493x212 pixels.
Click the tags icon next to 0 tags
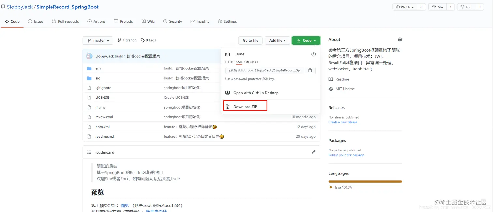point(142,40)
